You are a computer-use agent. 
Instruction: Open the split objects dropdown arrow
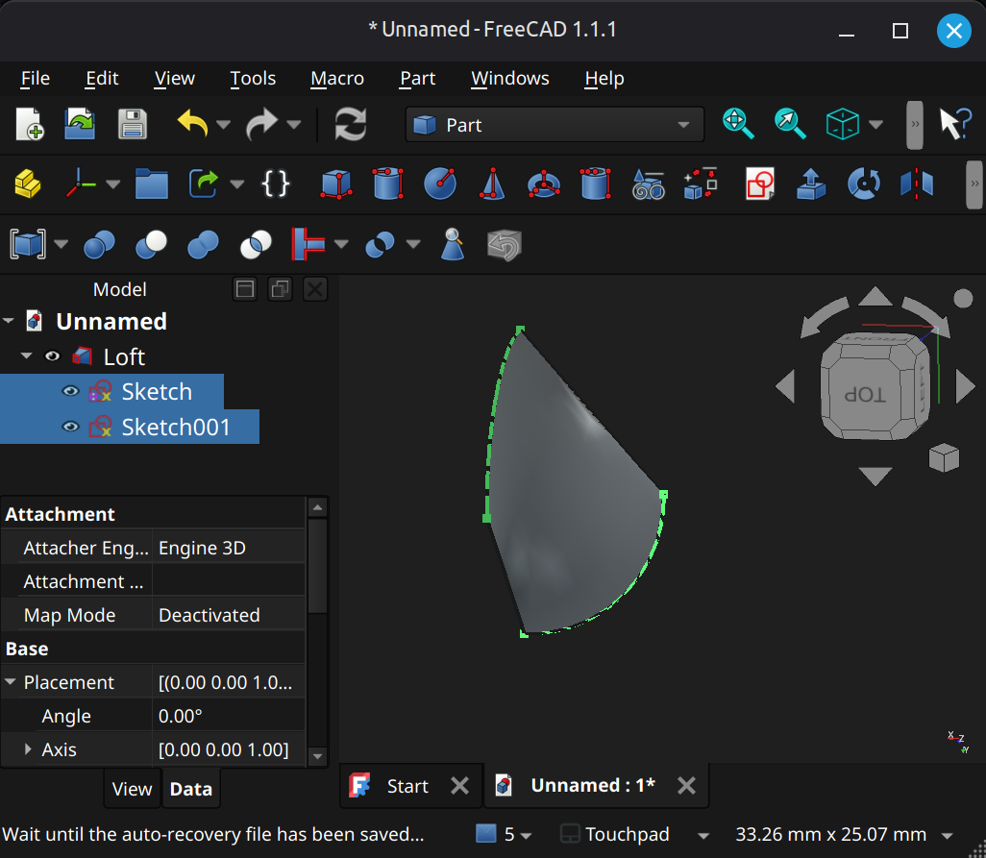coord(412,244)
